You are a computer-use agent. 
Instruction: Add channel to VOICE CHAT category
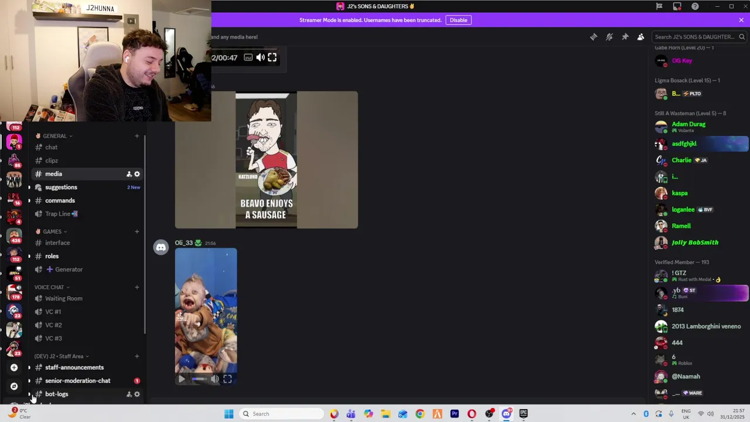point(137,287)
